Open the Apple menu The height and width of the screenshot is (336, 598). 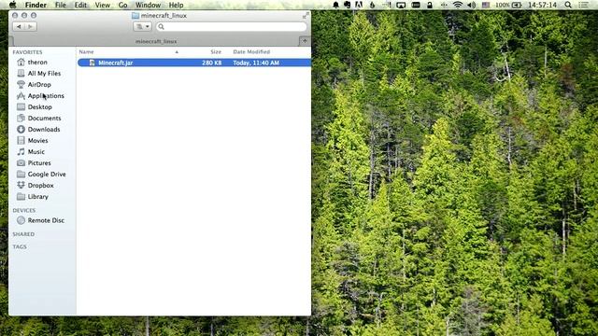click(x=12, y=5)
